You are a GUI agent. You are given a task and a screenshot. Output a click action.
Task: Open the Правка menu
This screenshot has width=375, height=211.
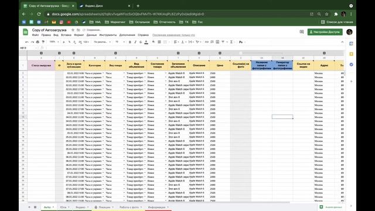tap(46, 35)
